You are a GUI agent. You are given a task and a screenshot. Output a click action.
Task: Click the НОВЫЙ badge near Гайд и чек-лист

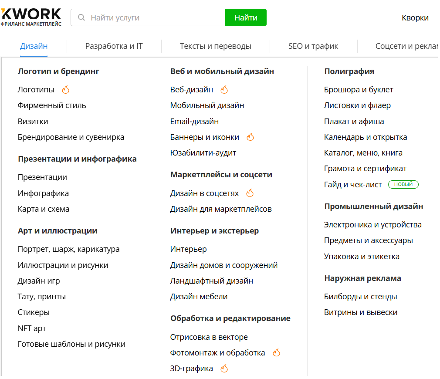[x=403, y=184]
